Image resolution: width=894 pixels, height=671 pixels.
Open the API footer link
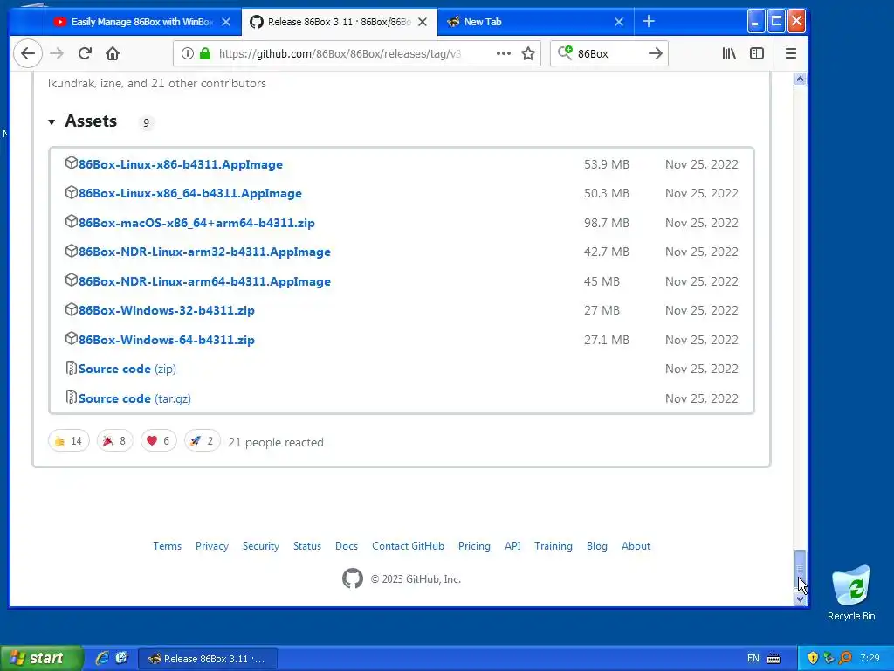(512, 546)
